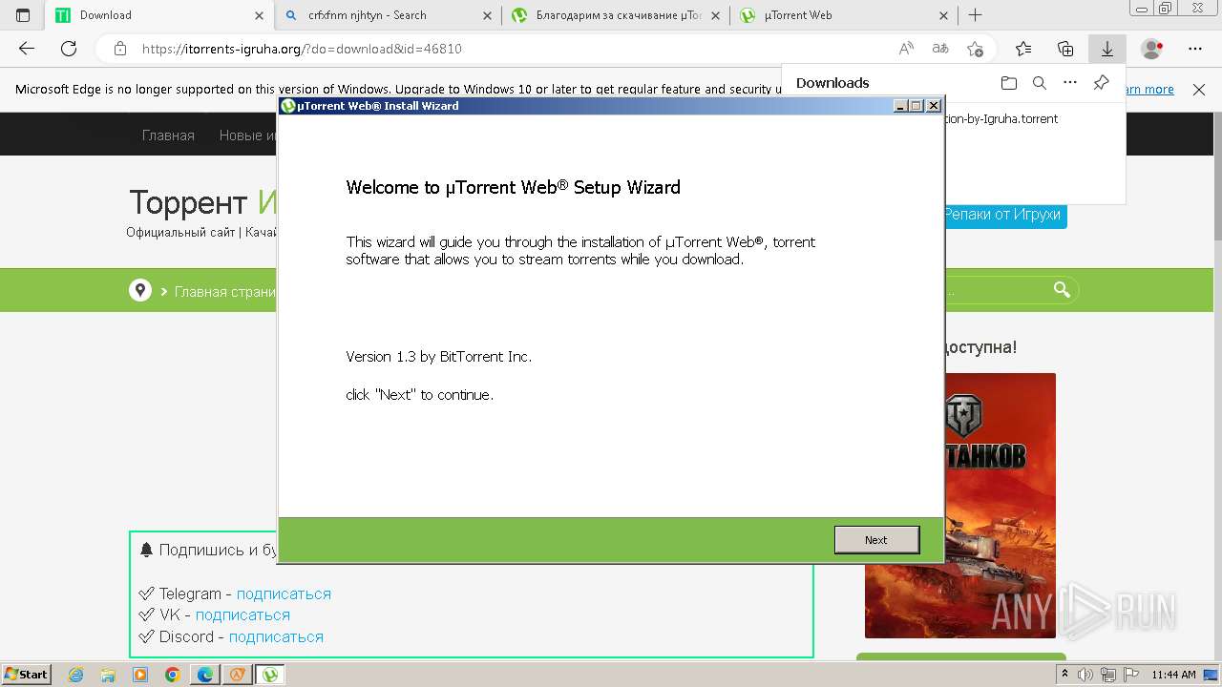This screenshot has width=1222, height=687.
Task: Add this page to favorites
Action: click(975, 49)
